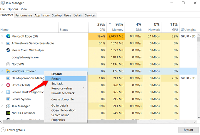Click the Fewer details circle arrow icon

point(3,130)
